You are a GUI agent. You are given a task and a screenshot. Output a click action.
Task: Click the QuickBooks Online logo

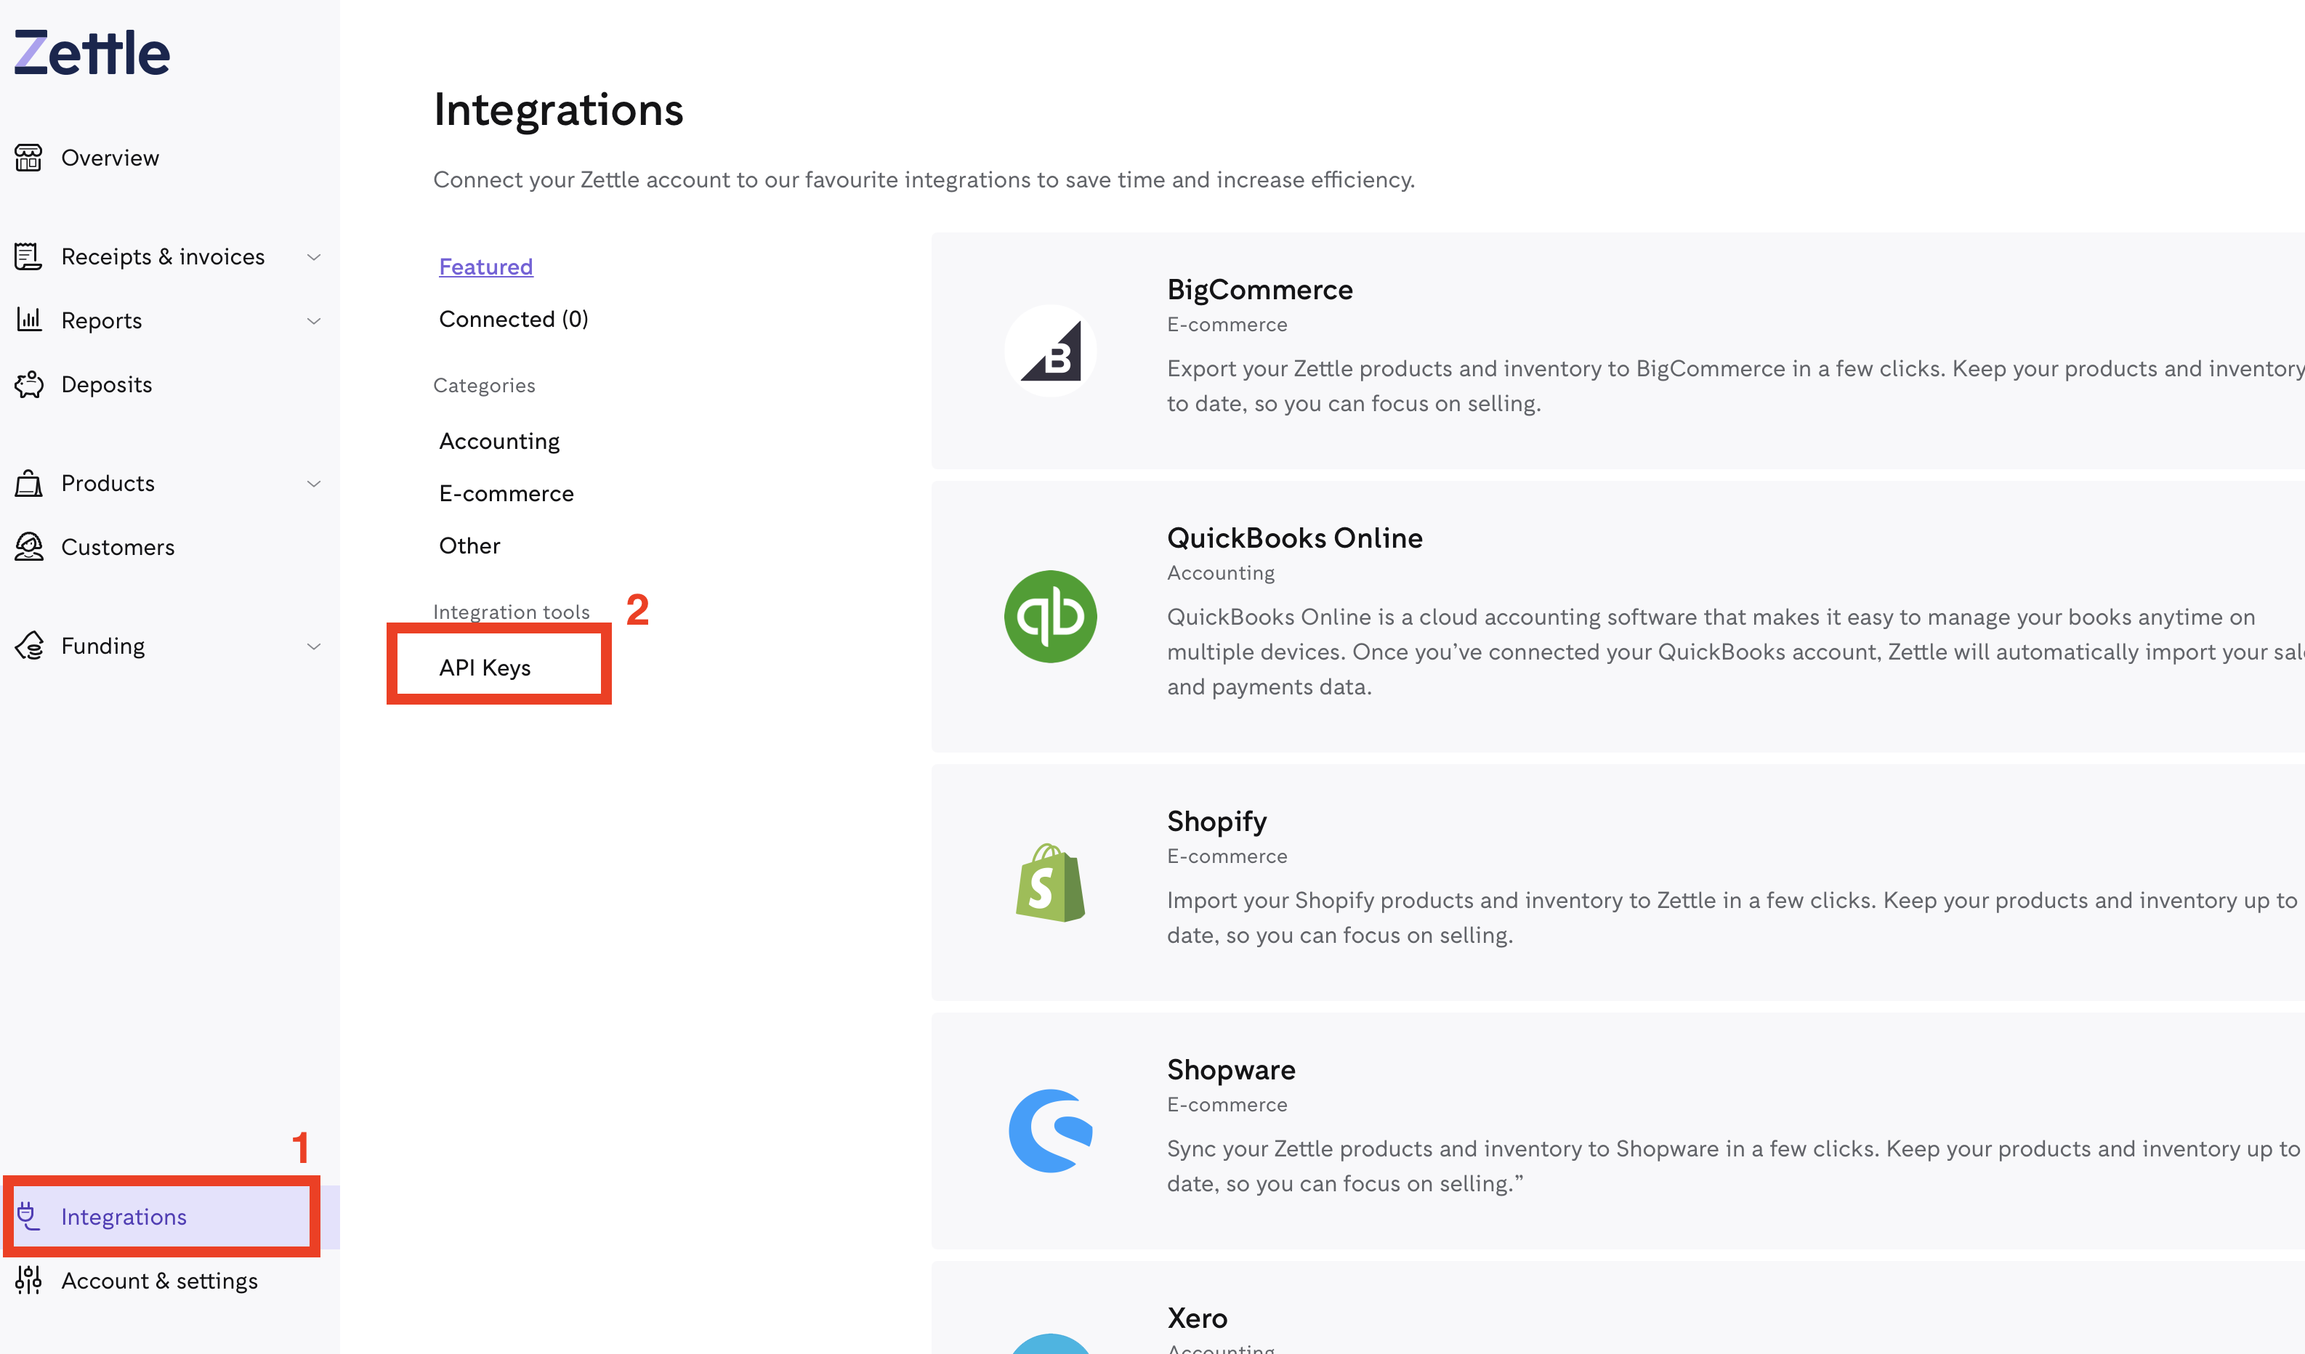tap(1050, 616)
